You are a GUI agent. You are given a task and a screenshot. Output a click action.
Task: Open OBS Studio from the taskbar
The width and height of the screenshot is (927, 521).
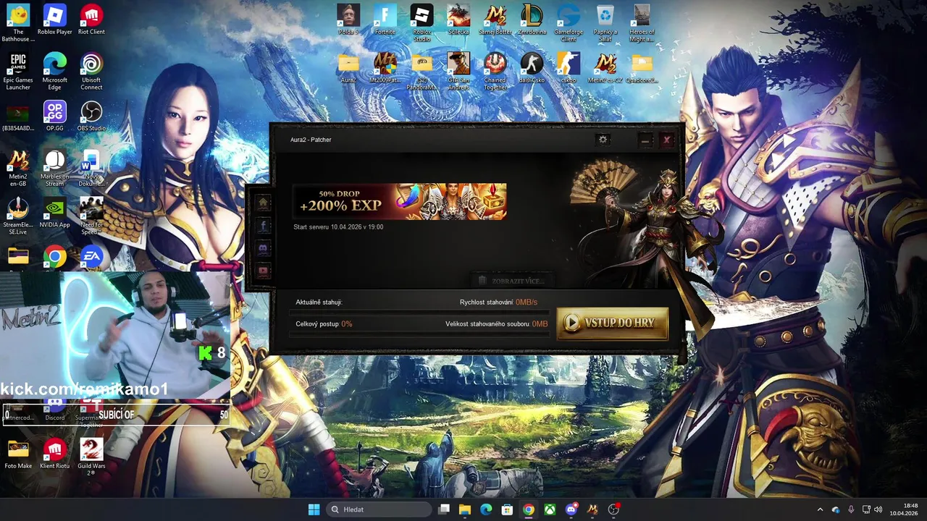(614, 509)
